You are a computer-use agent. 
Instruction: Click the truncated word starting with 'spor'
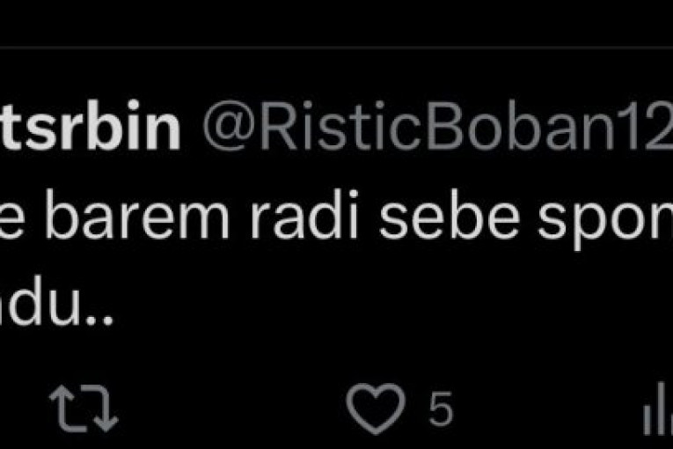coord(605,219)
